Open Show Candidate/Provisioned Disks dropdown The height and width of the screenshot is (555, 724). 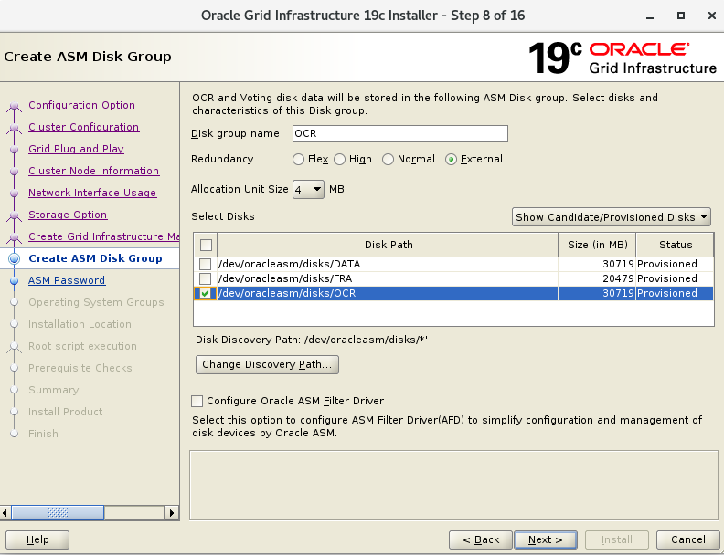tap(612, 217)
